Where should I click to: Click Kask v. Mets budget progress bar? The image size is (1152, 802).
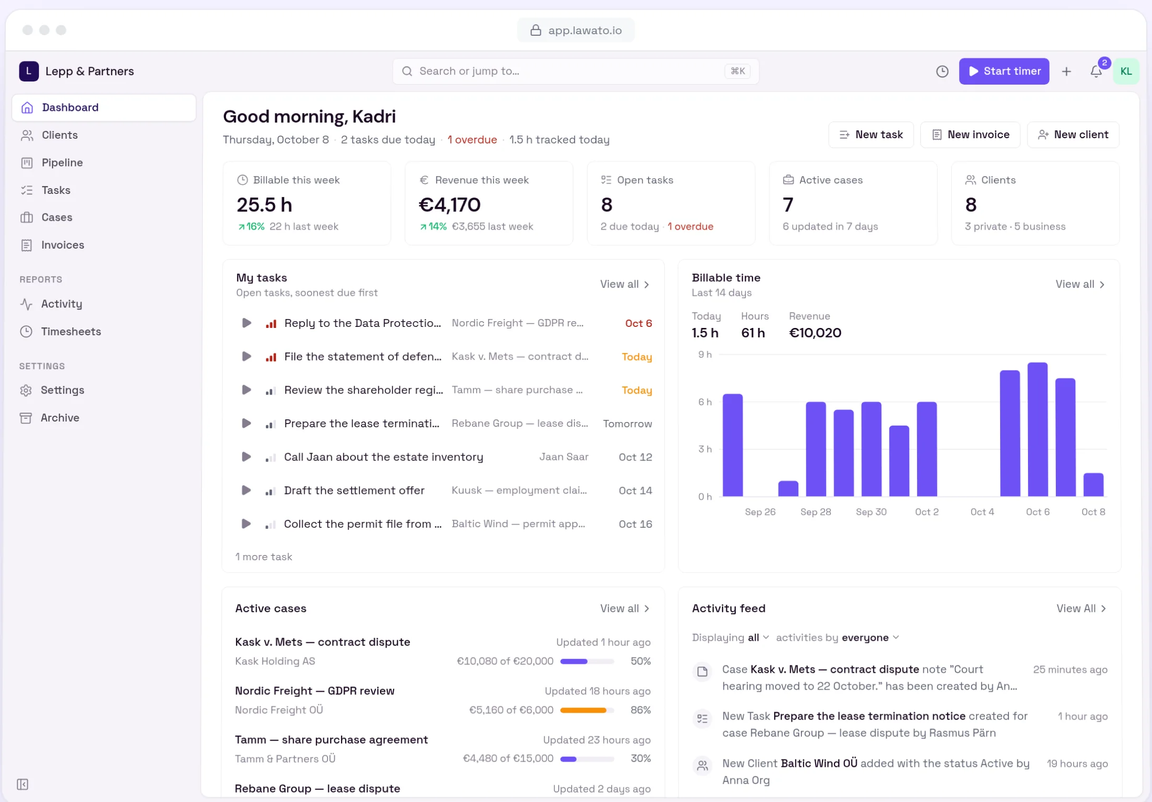(x=587, y=661)
